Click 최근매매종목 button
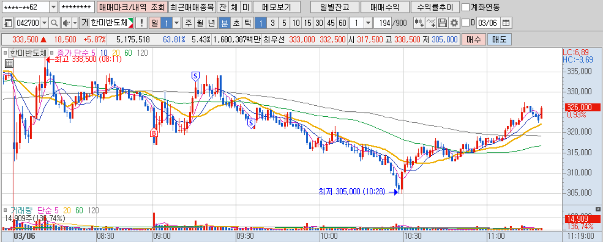The height and width of the screenshot is (242, 603). (x=192, y=7)
